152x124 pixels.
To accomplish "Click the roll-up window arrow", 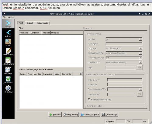I will point(140,14).
